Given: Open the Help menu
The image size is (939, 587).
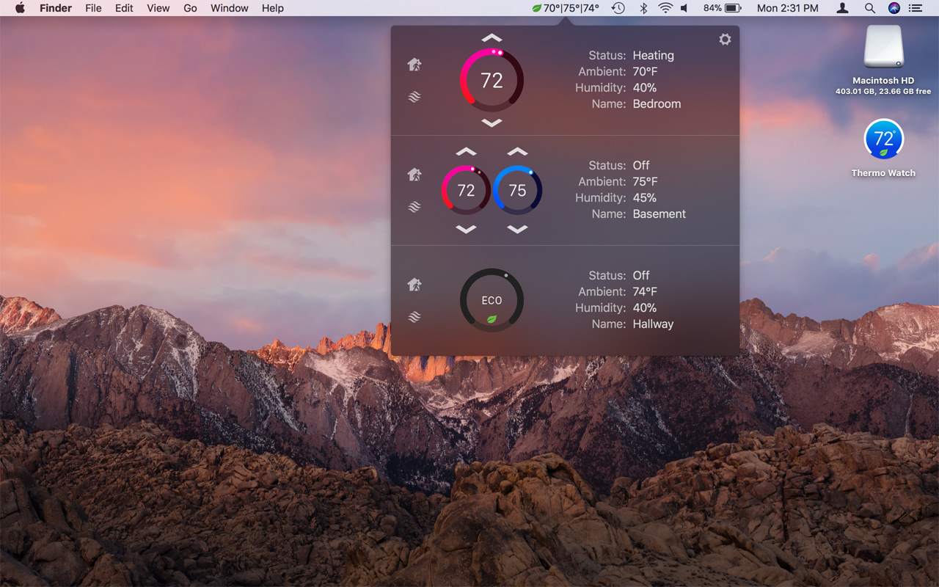Looking at the screenshot, I should pos(273,8).
